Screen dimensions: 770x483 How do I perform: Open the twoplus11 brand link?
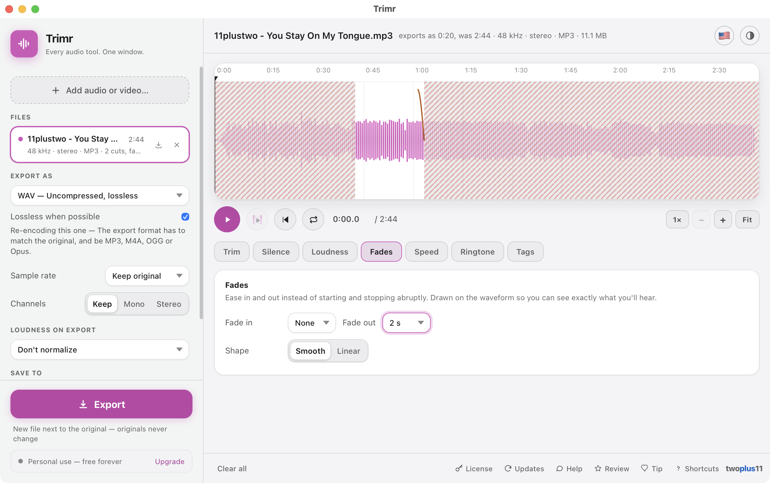[x=744, y=469]
